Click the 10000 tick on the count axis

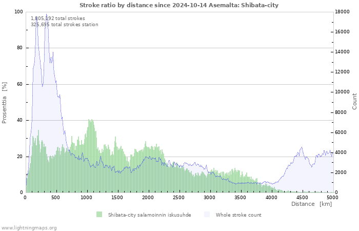coord(344,92)
